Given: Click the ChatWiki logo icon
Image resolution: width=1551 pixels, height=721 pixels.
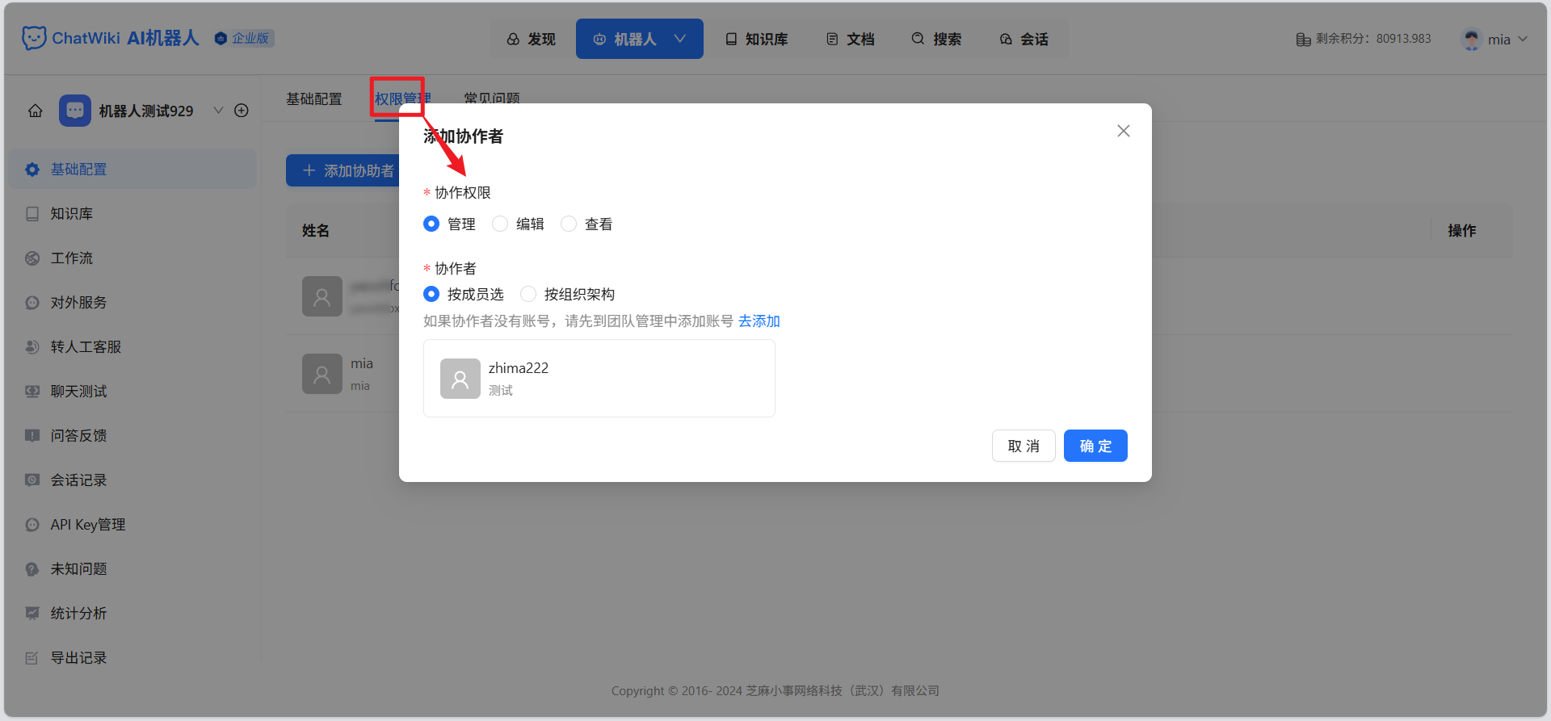Looking at the screenshot, I should (x=34, y=38).
